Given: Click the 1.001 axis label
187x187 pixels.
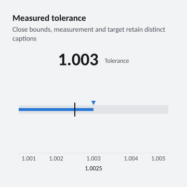Looking at the screenshot, I should [29, 158].
